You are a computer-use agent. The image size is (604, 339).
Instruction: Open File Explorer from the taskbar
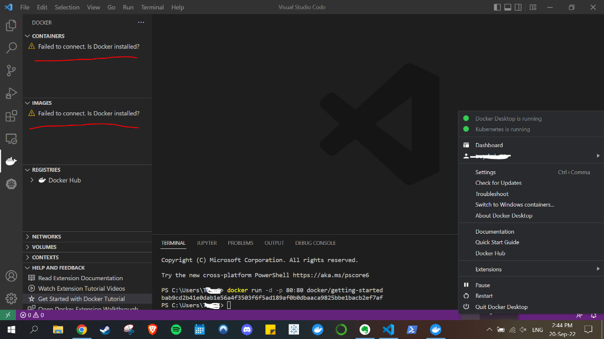pyautogui.click(x=58, y=330)
